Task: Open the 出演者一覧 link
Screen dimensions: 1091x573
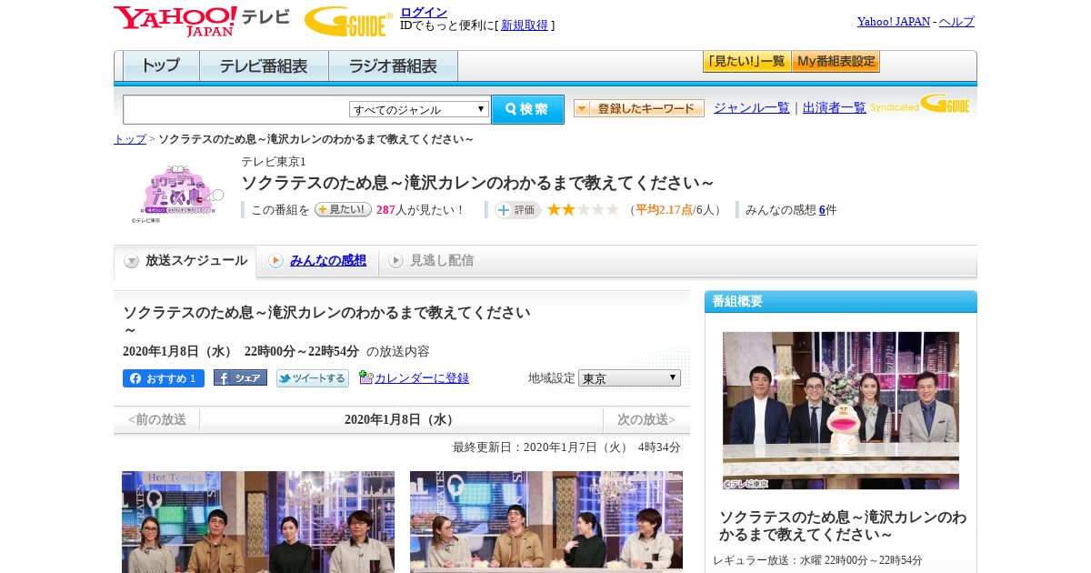Action: [x=835, y=107]
